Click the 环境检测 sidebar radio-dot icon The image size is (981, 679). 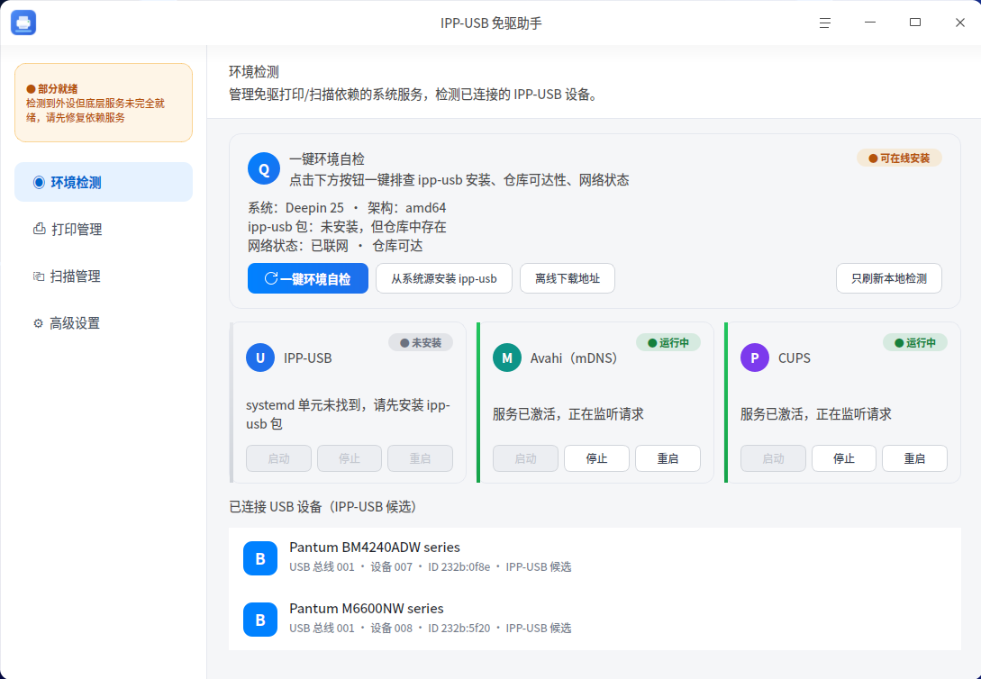click(39, 182)
